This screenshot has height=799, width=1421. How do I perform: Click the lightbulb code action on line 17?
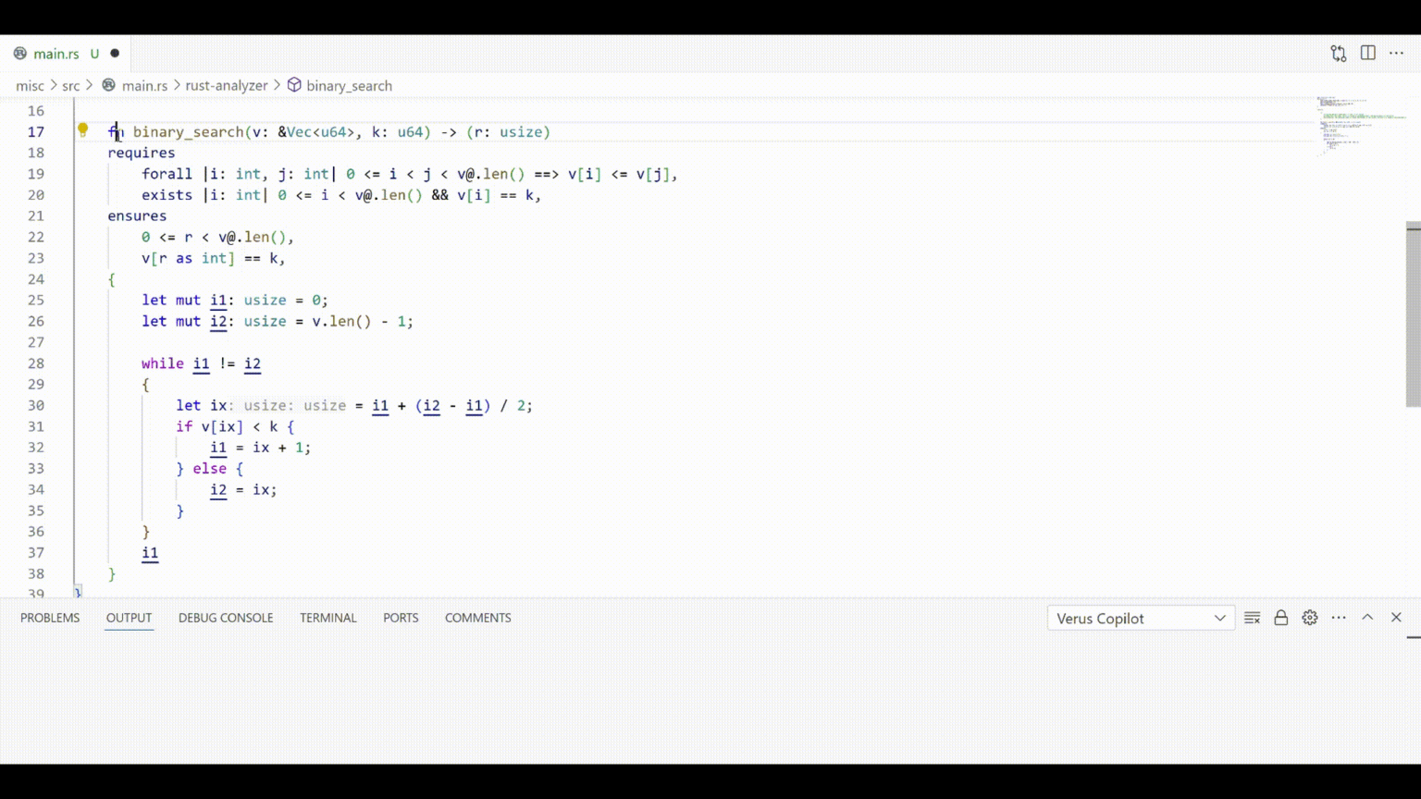pos(81,130)
